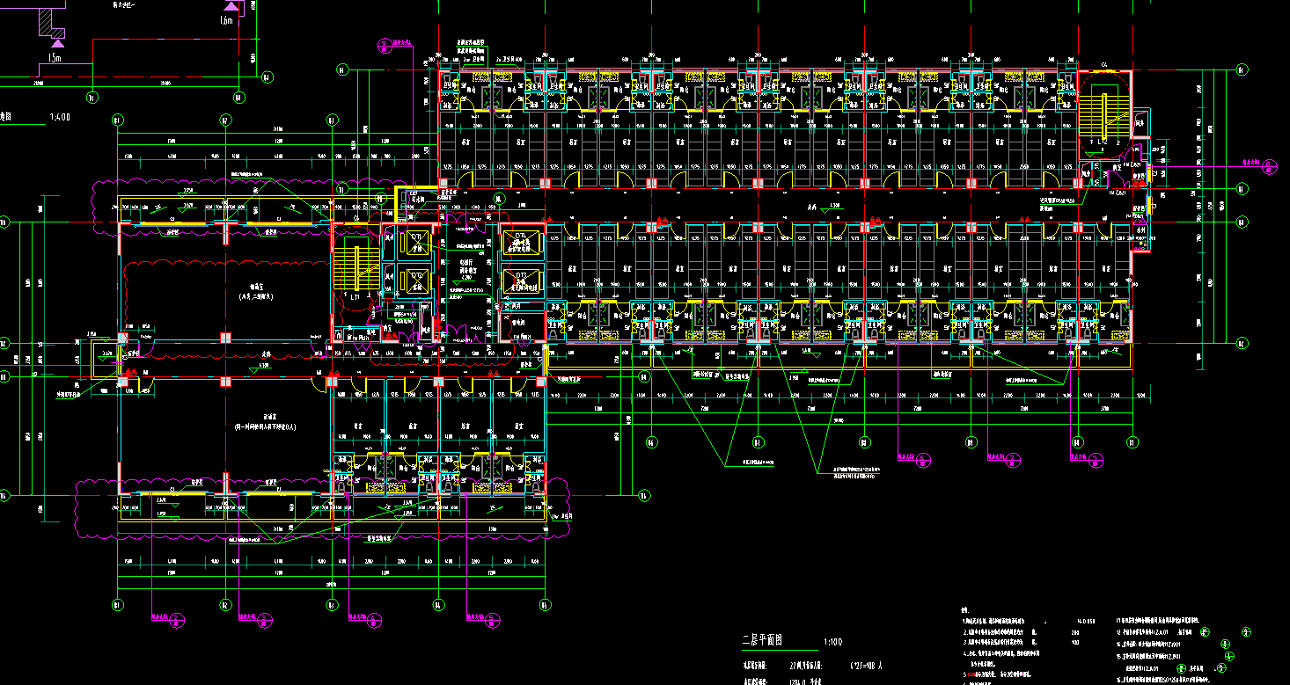Screen dimensions: 1290x685
Task: Select the DT1 elevator shaft symbol
Action: 418,243
